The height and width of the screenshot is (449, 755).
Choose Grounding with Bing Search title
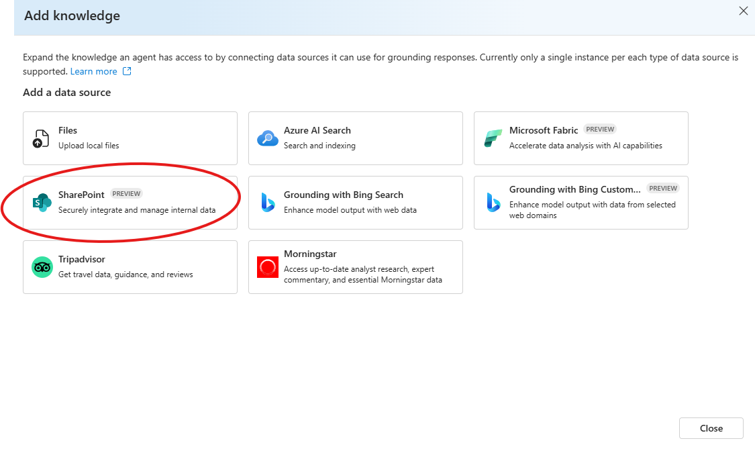[x=344, y=195]
